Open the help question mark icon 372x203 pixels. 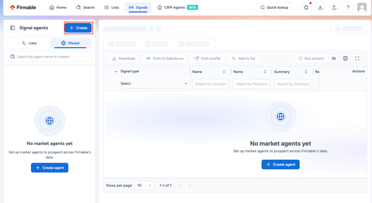click(x=348, y=7)
